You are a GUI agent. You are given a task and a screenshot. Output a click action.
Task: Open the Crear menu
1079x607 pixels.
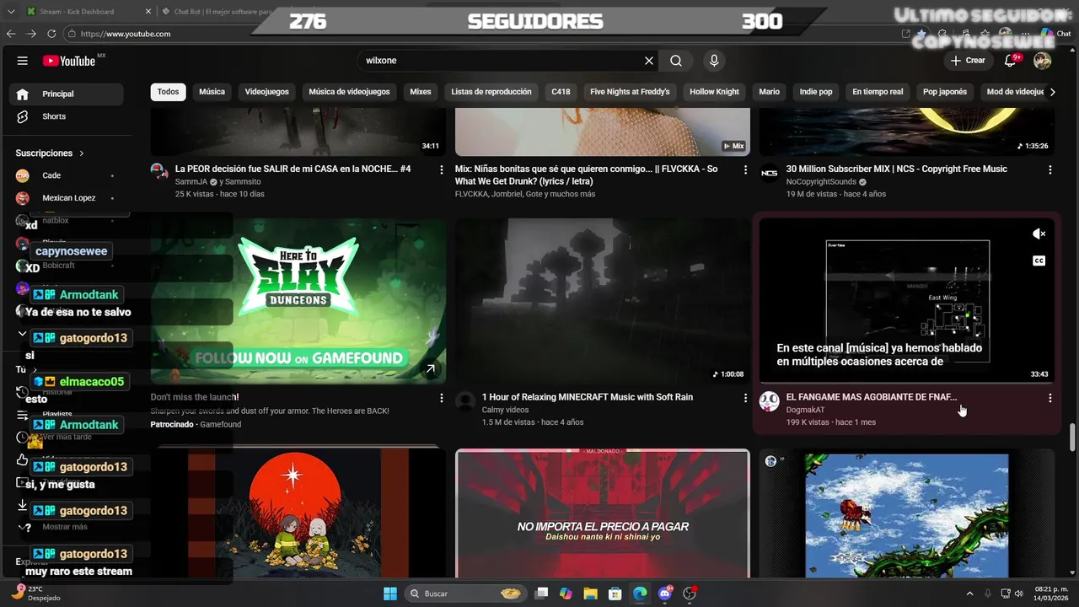coord(968,61)
